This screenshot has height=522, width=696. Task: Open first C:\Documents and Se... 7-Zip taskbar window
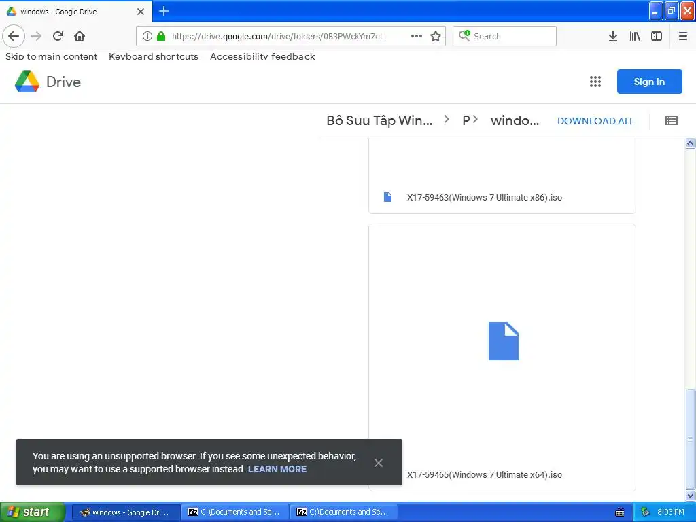coord(235,512)
